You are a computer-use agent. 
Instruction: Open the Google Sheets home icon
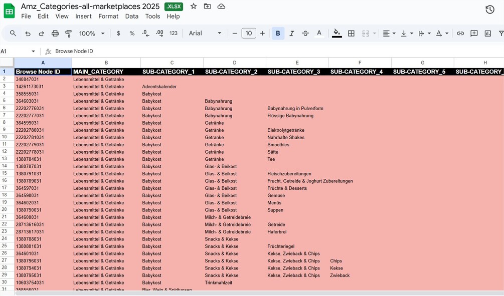coord(10,11)
